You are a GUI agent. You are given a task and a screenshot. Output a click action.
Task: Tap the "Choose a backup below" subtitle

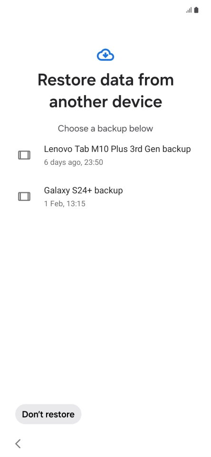tap(105, 129)
